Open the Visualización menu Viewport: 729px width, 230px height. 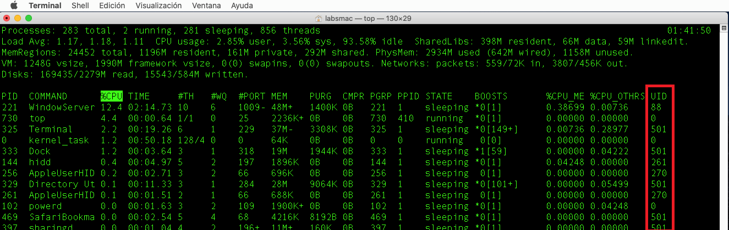point(158,5)
